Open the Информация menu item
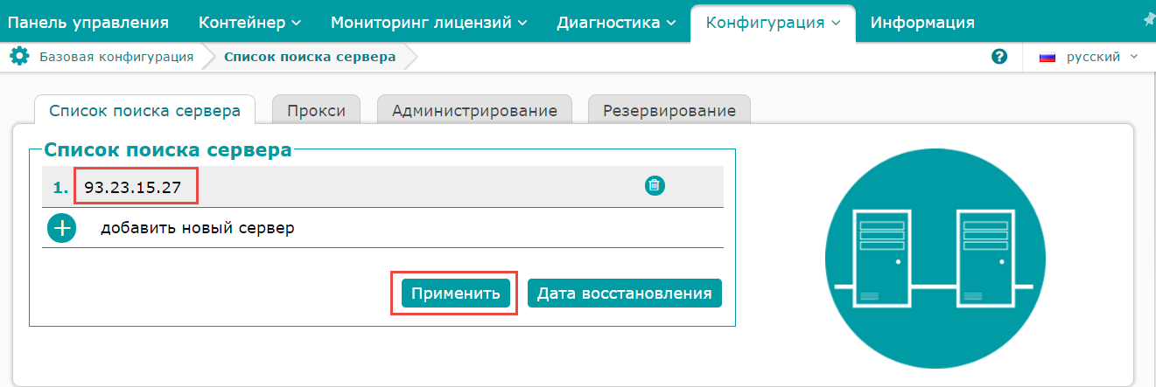 [922, 22]
